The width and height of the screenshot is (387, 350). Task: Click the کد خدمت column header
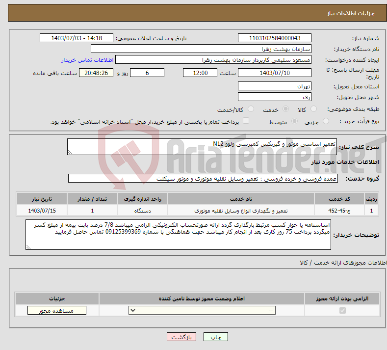point(339,199)
